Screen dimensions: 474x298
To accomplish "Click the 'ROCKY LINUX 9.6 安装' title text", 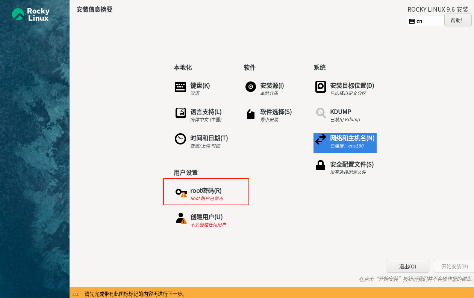I will tap(438, 9).
